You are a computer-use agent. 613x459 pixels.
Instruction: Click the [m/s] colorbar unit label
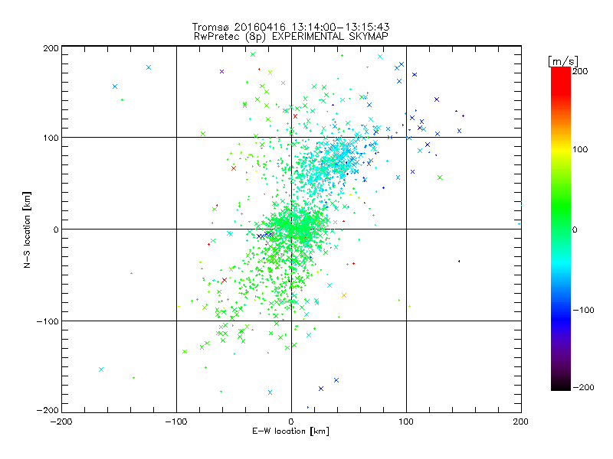[562, 61]
